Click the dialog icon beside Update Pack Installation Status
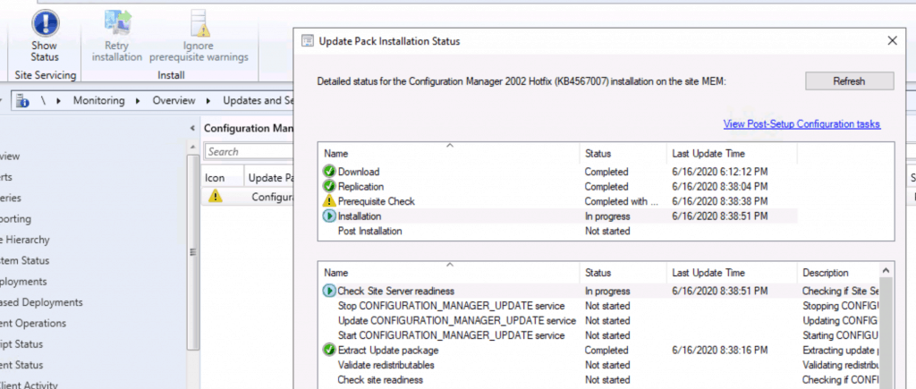This screenshot has height=389, width=916. 307,41
